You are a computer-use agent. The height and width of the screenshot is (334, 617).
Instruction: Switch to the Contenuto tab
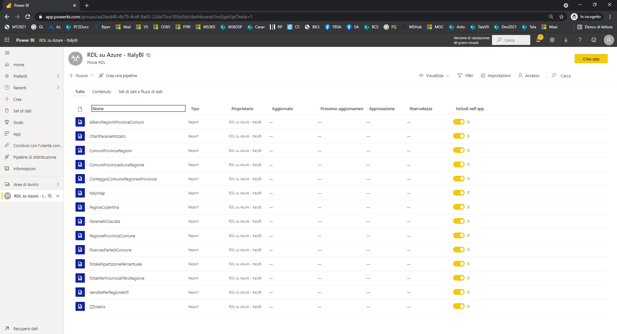tap(102, 92)
